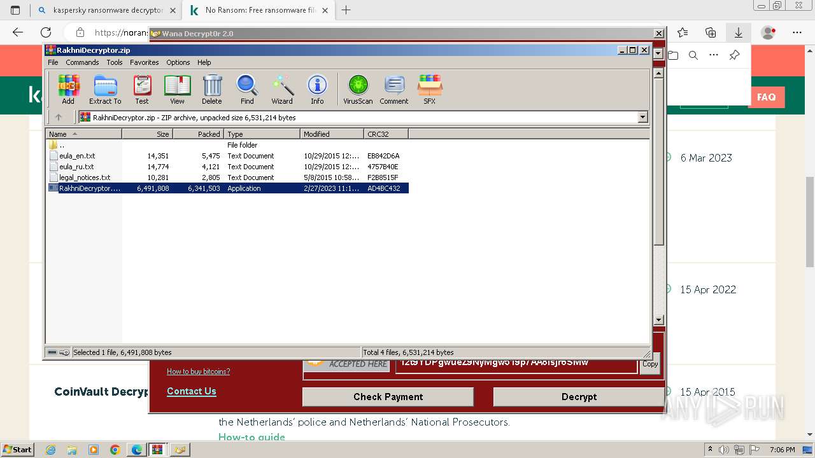This screenshot has width=815, height=458.
Task: Click the VirusScan bug icon
Action: tap(358, 89)
